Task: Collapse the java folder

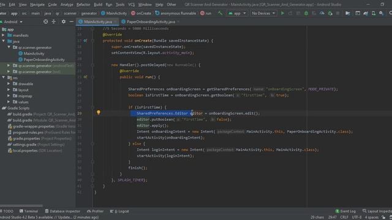Action: click(3, 42)
